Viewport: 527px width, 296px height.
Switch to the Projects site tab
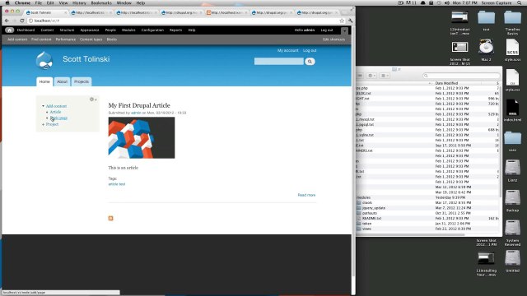(x=82, y=81)
